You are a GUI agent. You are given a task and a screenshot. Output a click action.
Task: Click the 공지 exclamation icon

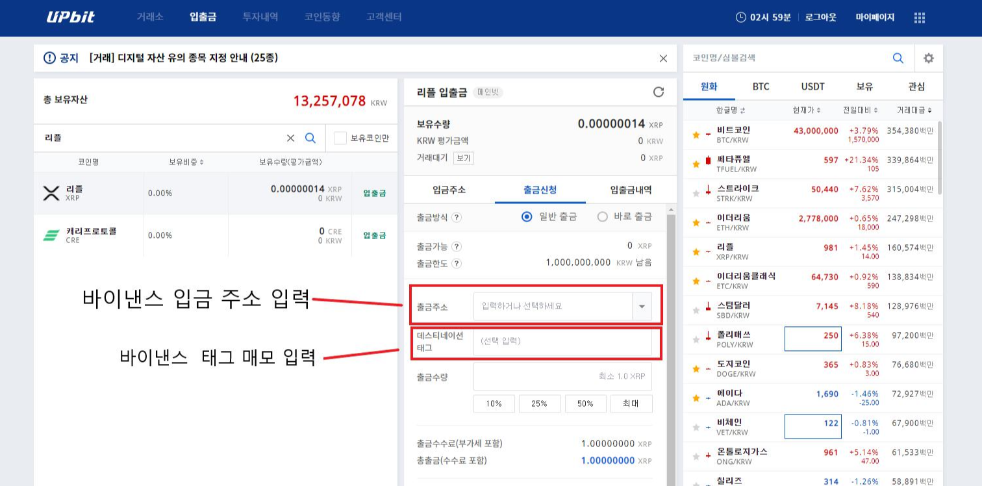(49, 58)
